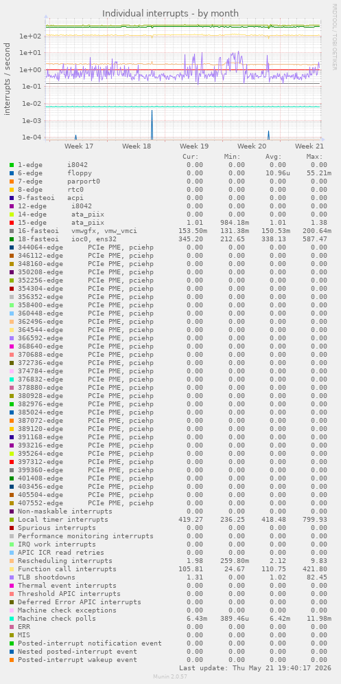Click the purple TLB shootdowns legend swatch
The width and height of the screenshot is (341, 684).
coord(12,577)
